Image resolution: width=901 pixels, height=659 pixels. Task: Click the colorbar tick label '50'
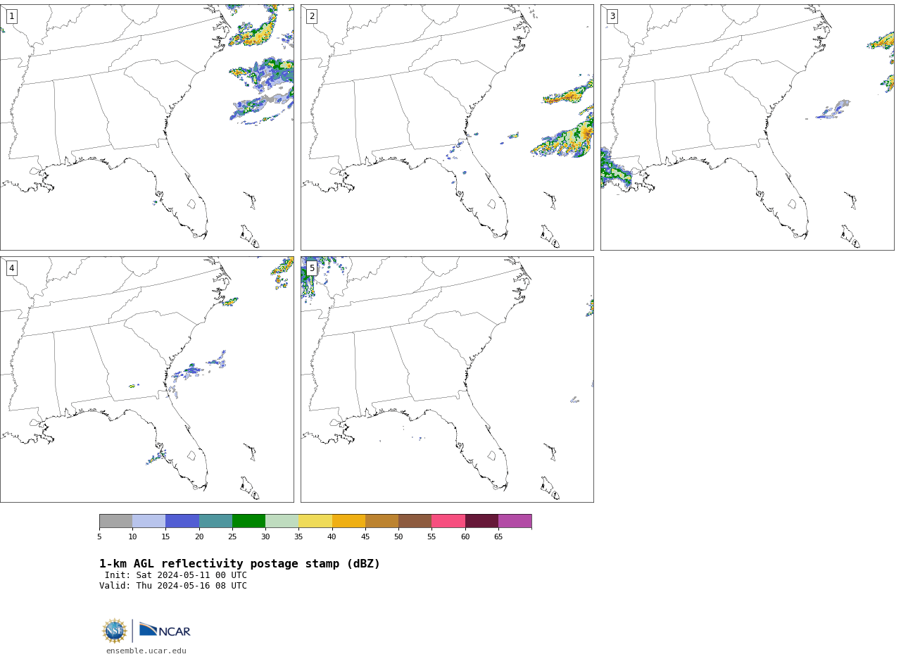coord(398,537)
